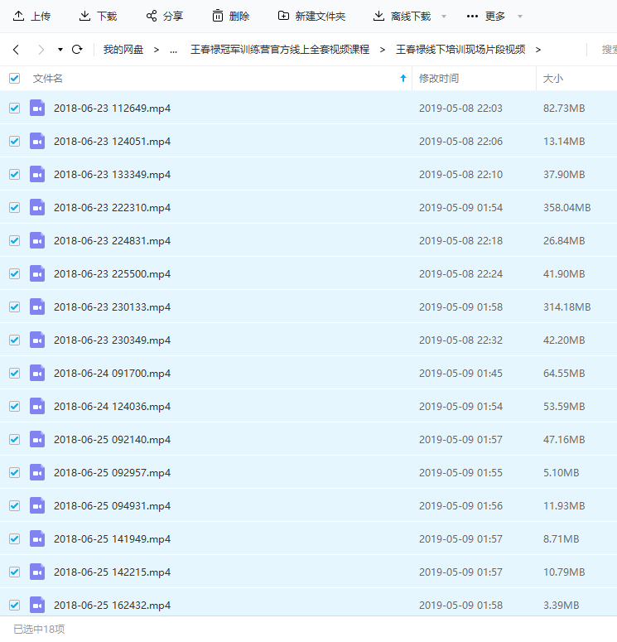The width and height of the screenshot is (617, 642).
Task: Click the offline download 离线下载 button
Action: click(x=402, y=16)
